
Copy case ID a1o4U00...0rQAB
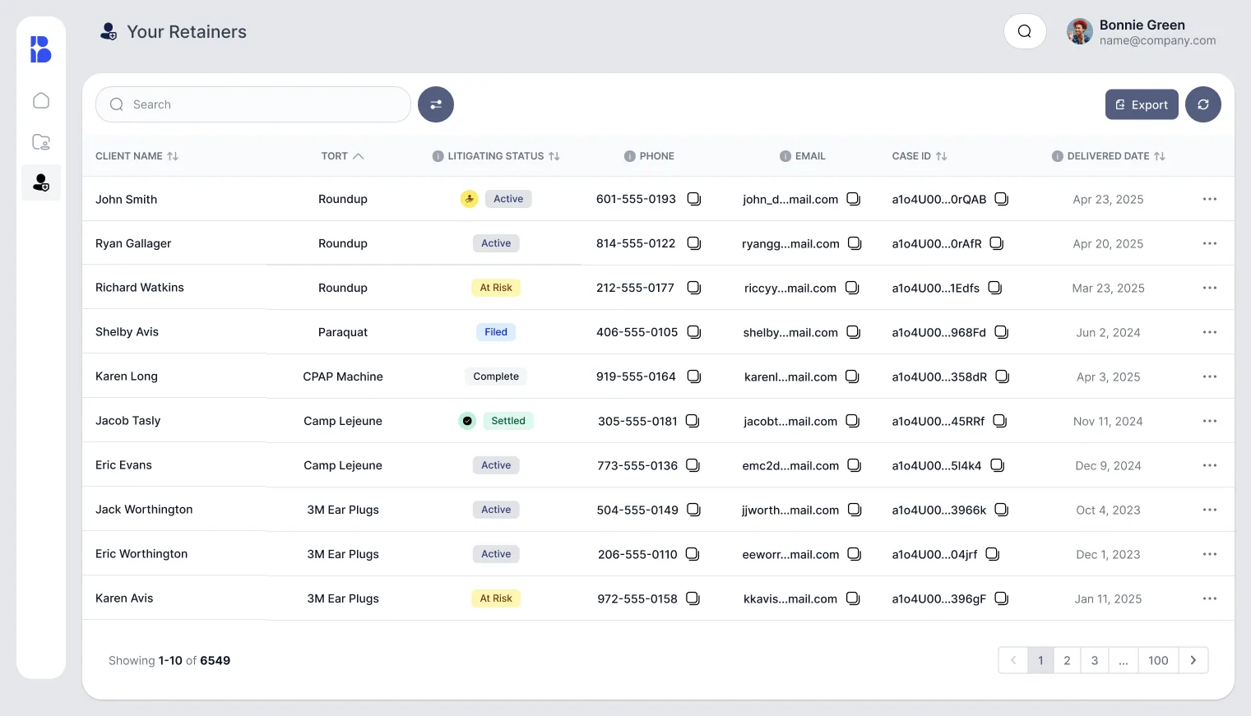point(1002,199)
